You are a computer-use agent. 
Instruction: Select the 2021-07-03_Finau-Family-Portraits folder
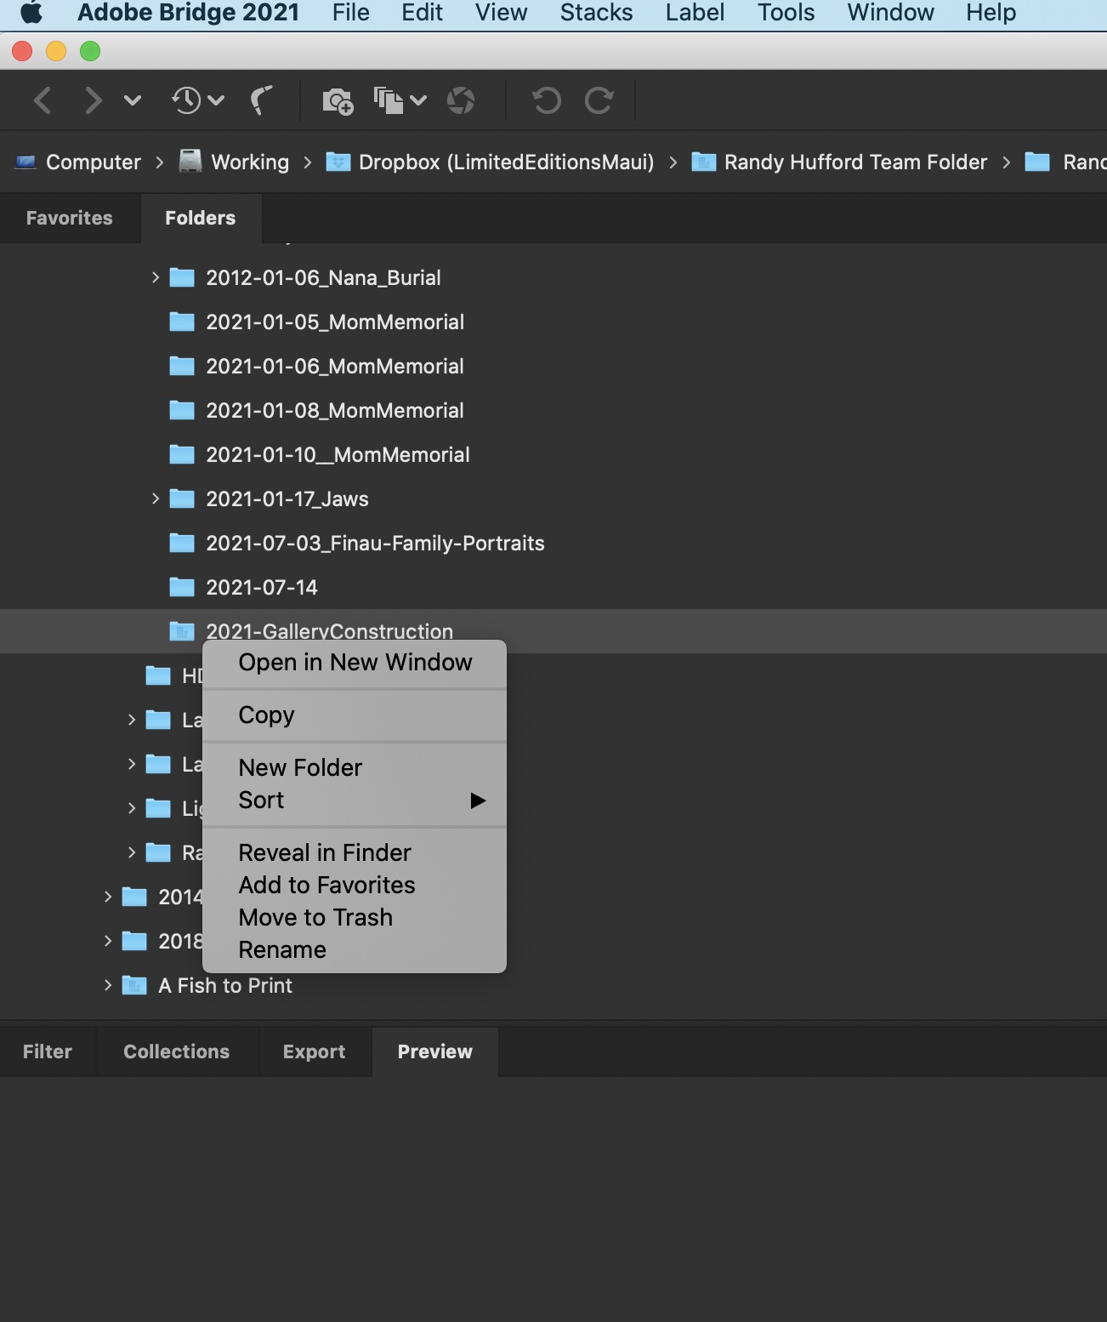pos(375,543)
